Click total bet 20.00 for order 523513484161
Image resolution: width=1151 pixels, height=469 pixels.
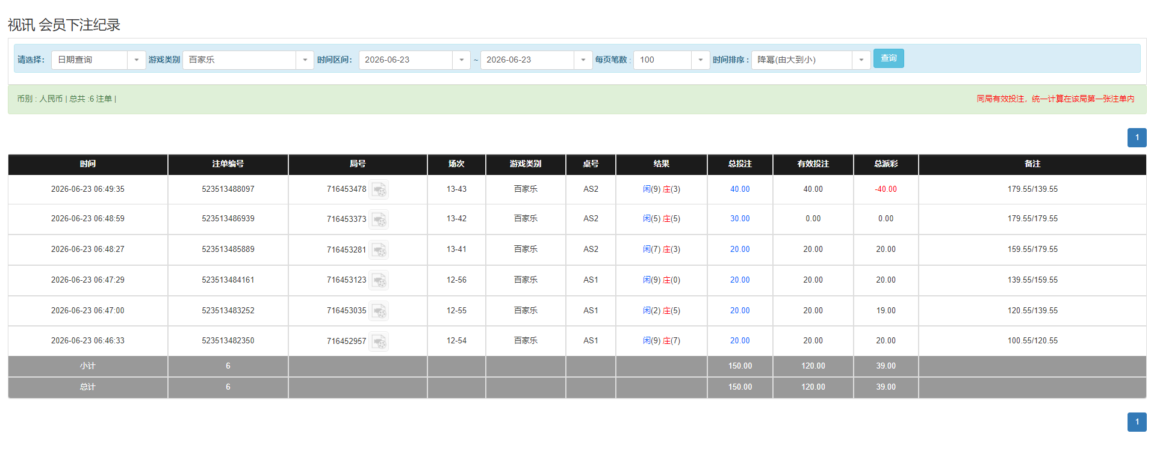(740, 280)
